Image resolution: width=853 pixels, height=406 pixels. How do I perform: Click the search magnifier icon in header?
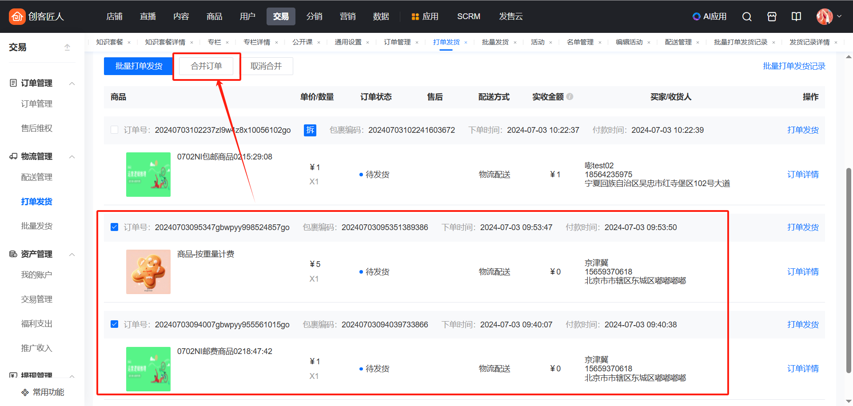tap(747, 16)
